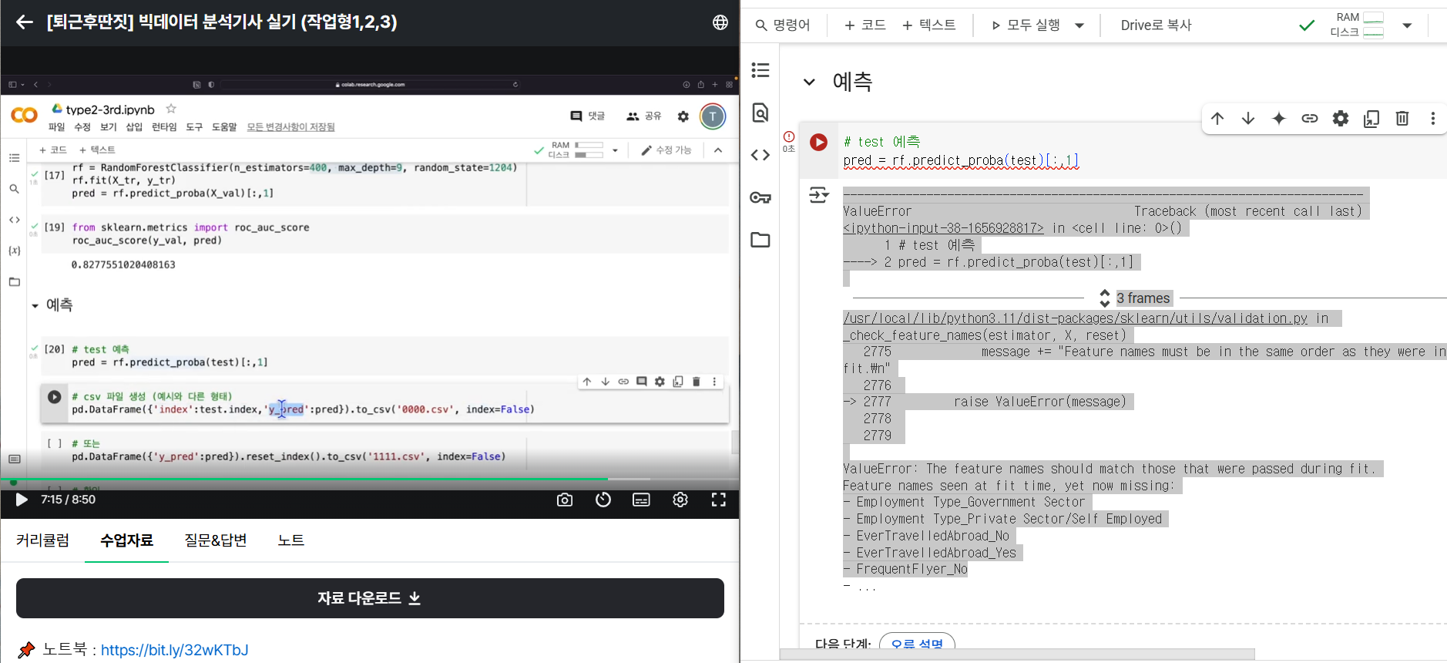Viewport: 1447px width, 663px height.
Task: Open the 파일 menu in the video's Colab
Action: click(x=57, y=127)
